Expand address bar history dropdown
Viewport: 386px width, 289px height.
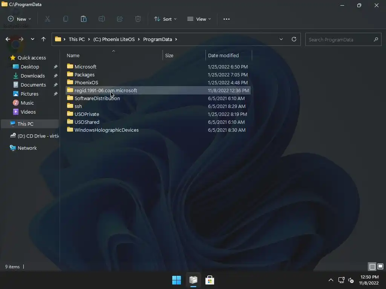281,39
